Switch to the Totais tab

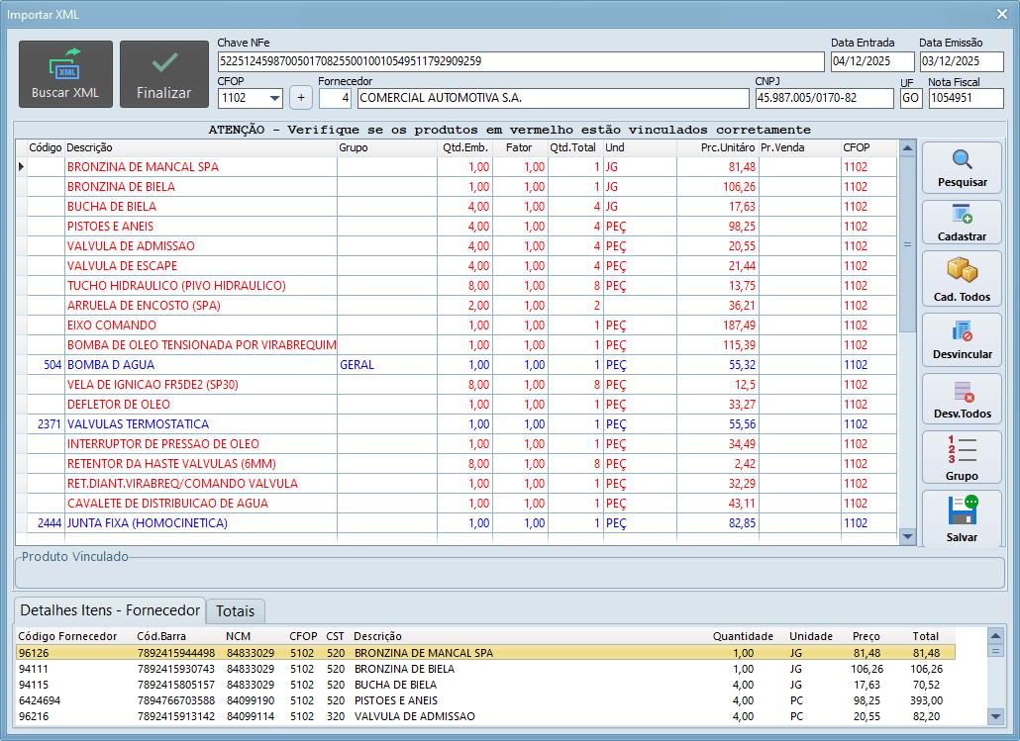pyautogui.click(x=235, y=610)
